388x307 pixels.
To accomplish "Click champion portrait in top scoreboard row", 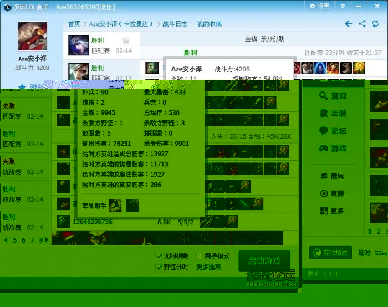I will (152, 68).
